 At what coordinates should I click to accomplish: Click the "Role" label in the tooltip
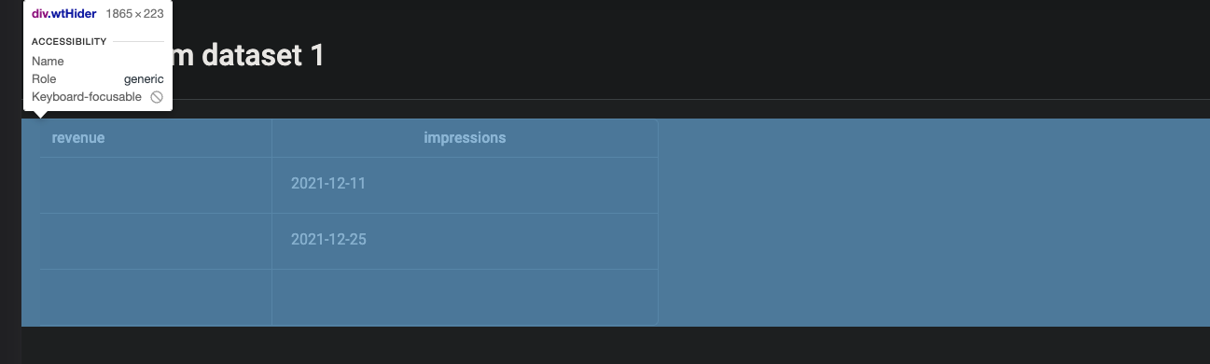tap(44, 79)
